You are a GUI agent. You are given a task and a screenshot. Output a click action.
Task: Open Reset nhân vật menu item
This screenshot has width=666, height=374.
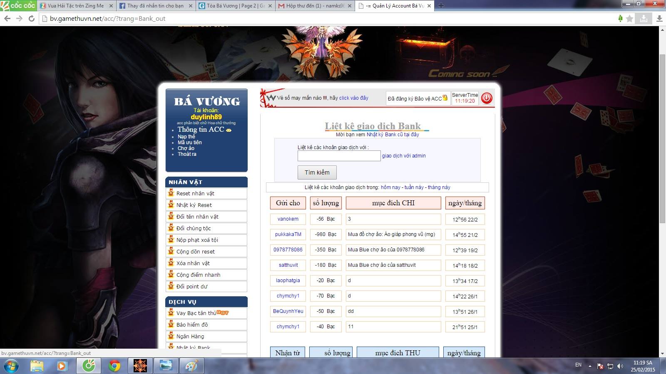pos(206,193)
